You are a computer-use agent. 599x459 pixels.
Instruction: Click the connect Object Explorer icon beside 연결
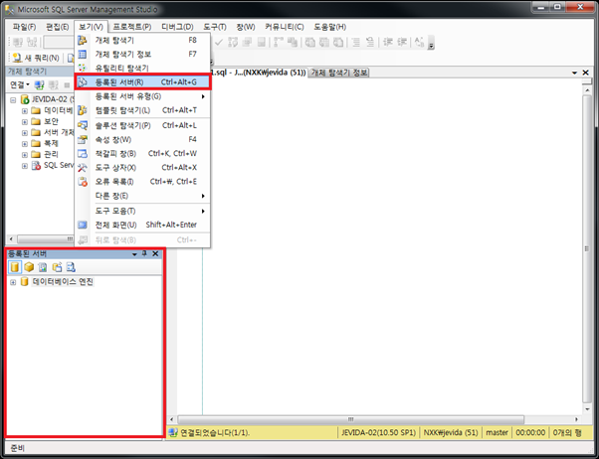[39, 84]
